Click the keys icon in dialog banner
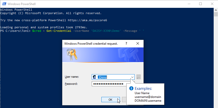 coord(72,55)
